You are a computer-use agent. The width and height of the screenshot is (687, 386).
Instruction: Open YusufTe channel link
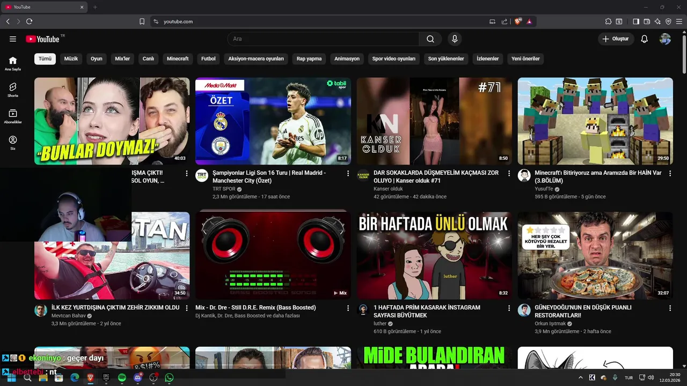click(544, 189)
